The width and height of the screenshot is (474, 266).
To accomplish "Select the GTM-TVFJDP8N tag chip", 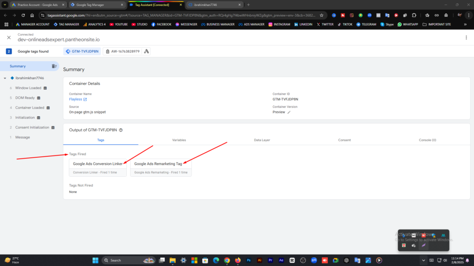I will coord(82,51).
